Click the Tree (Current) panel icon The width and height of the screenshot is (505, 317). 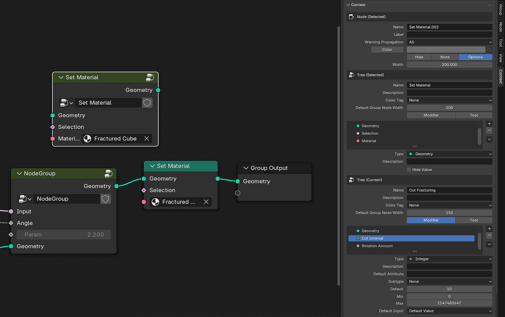pos(351,180)
